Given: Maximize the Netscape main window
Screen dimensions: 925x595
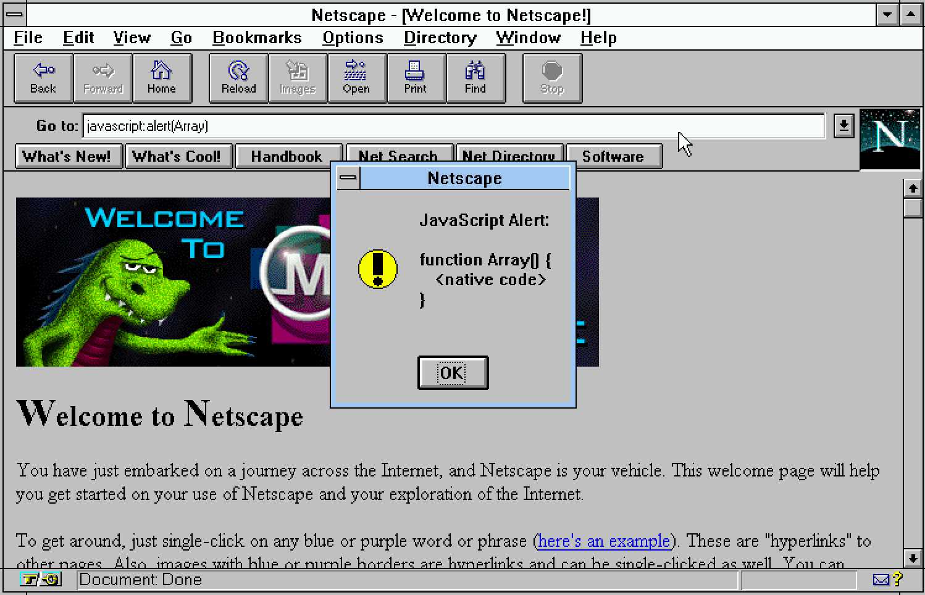Looking at the screenshot, I should (911, 15).
